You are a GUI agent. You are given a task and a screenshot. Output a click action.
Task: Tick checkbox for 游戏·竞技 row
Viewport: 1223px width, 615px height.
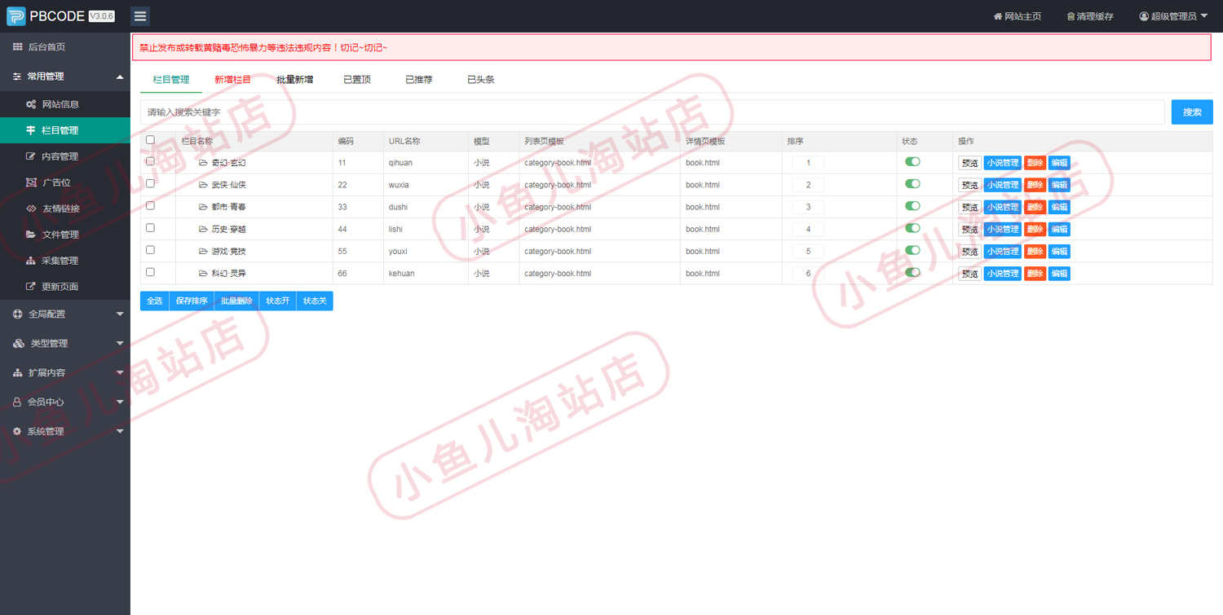click(150, 249)
